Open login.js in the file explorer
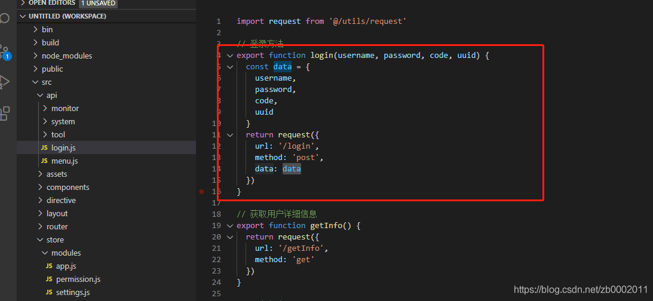 pyautogui.click(x=63, y=148)
